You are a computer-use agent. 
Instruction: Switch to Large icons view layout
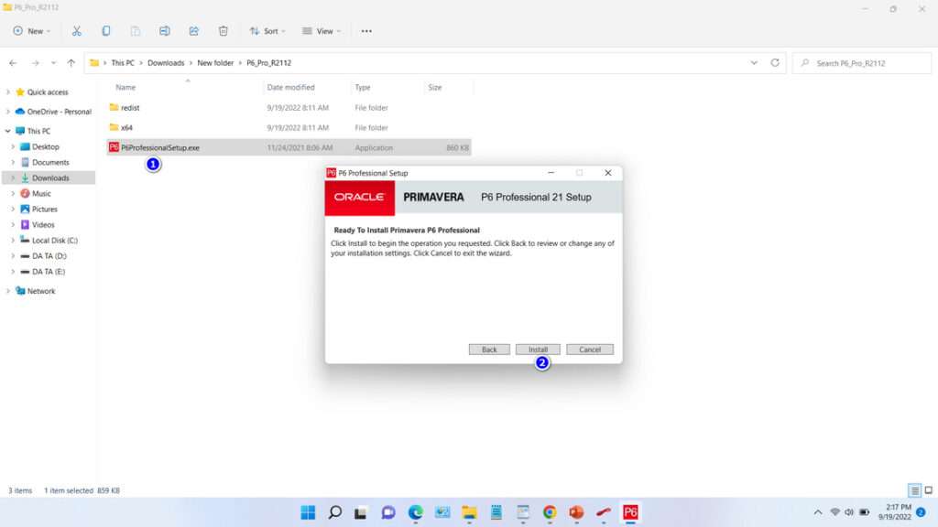point(929,490)
